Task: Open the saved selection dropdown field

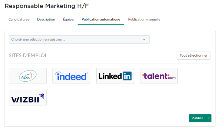Action: [x=79, y=39]
